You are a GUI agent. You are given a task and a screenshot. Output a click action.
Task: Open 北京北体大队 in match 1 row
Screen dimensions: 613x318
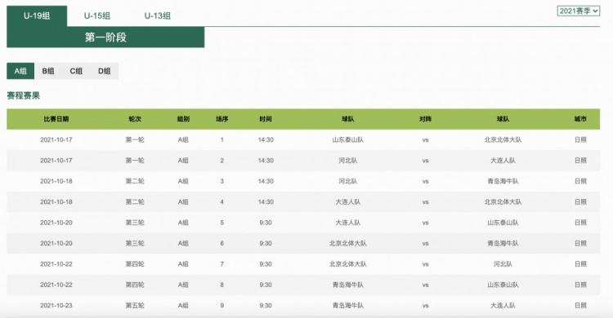(x=503, y=139)
